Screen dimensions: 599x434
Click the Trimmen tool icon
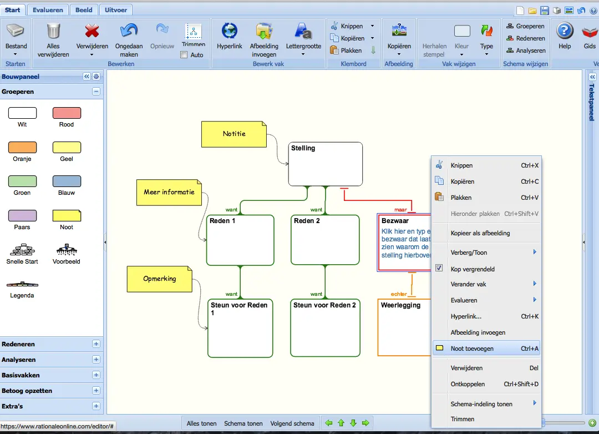[x=193, y=31]
